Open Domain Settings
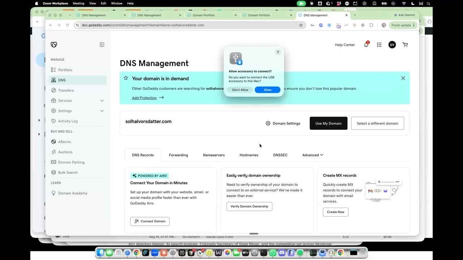The width and height of the screenshot is (463, 260). (283, 123)
